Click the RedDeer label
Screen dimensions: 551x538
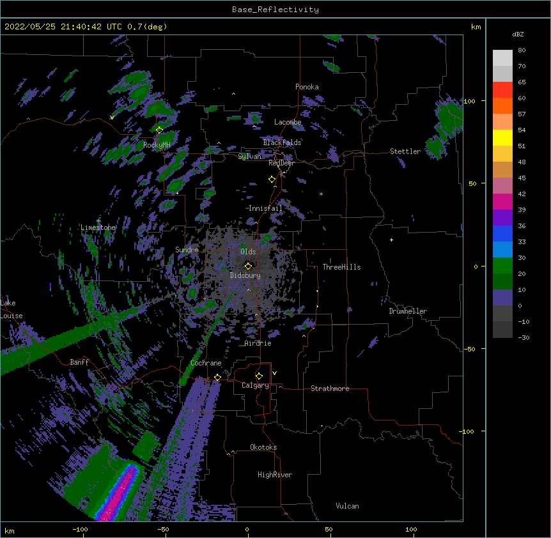tap(281, 163)
